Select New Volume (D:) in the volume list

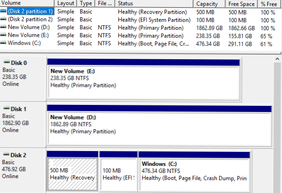(x=140, y=28)
